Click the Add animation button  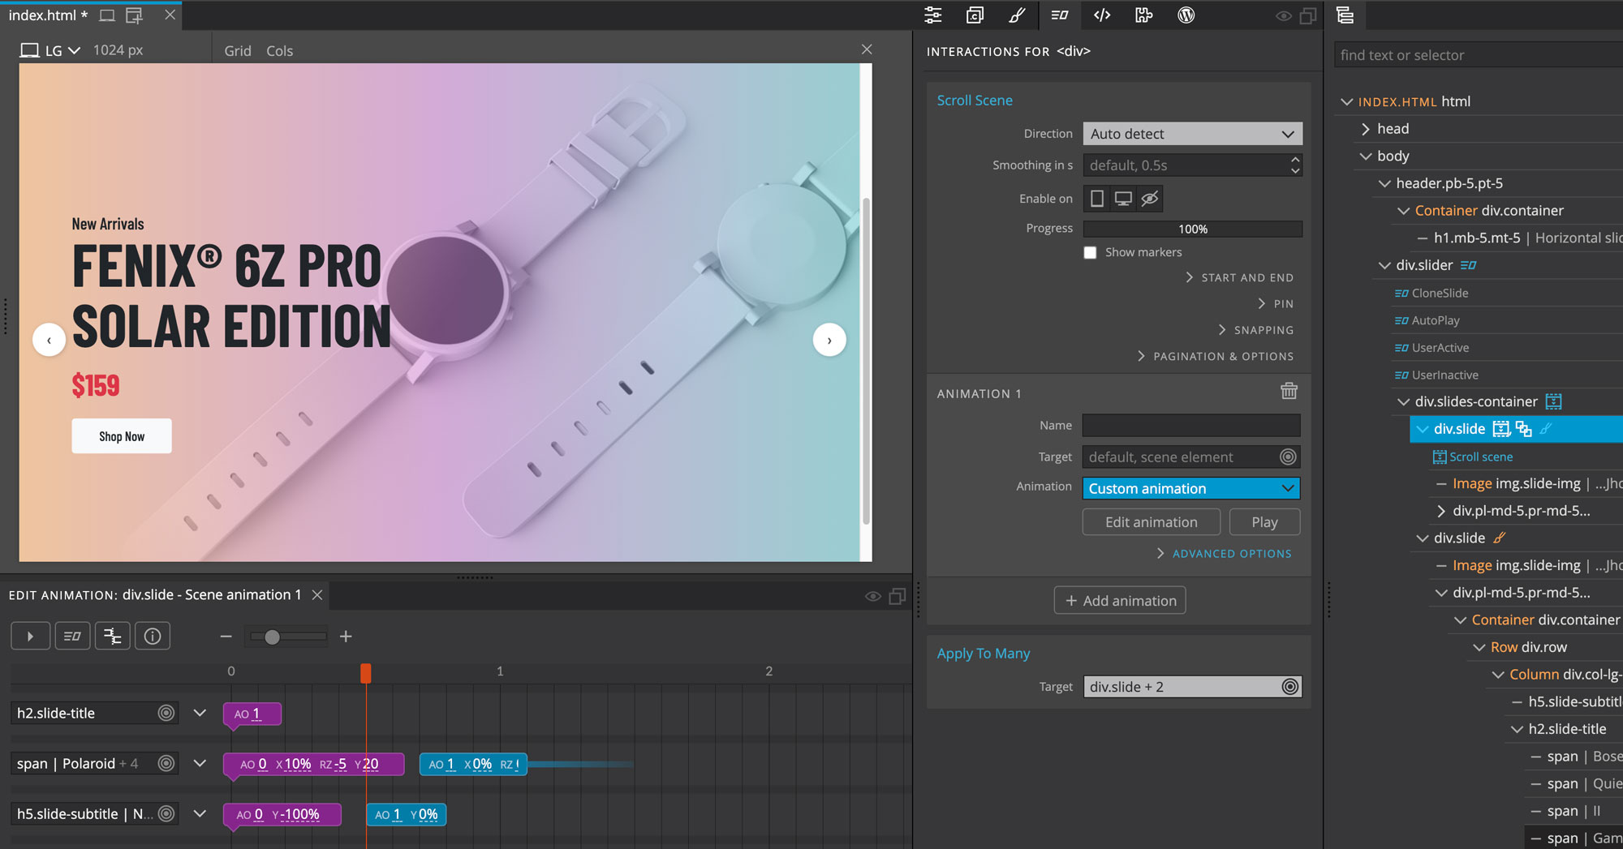(x=1120, y=601)
